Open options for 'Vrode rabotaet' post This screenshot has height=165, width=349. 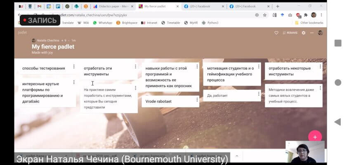tap(197, 100)
